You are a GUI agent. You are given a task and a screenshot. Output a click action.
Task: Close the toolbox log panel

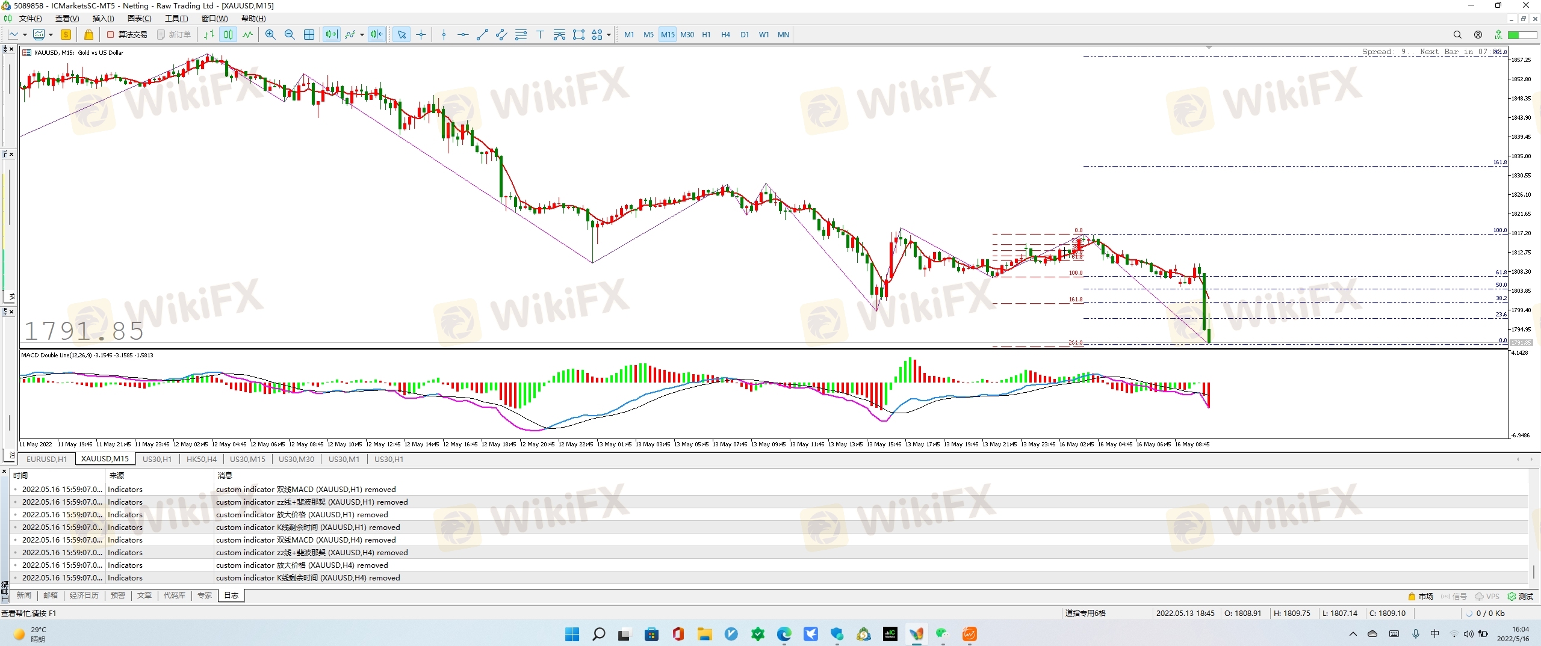[4, 471]
